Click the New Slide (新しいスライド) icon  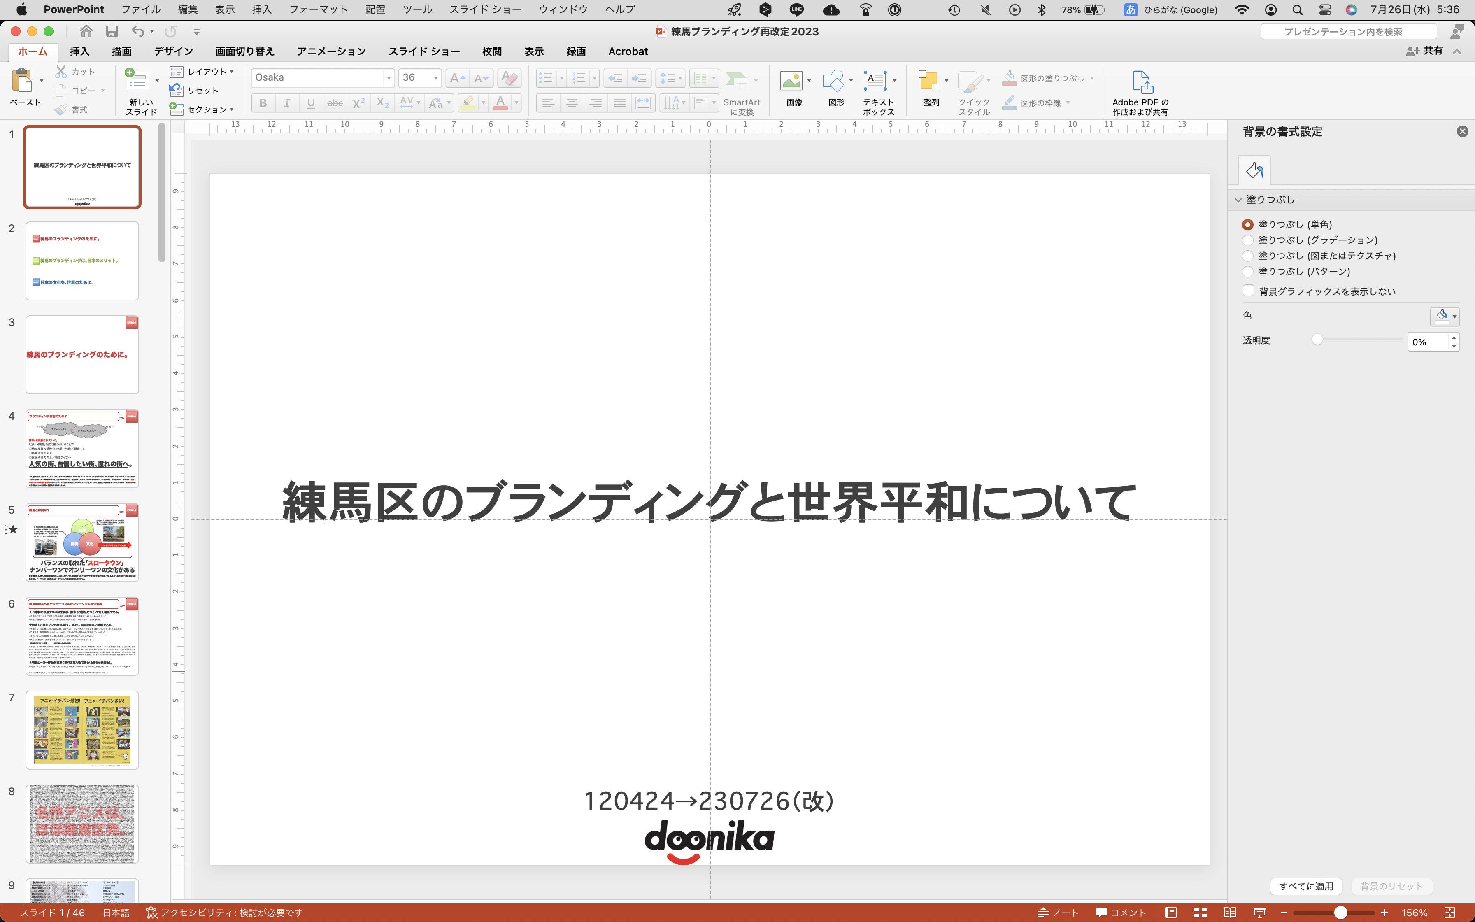pyautogui.click(x=137, y=81)
